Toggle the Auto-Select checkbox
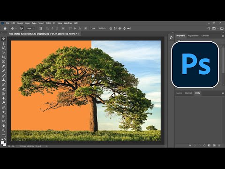This screenshot has height=169, width=225. click(22, 28)
